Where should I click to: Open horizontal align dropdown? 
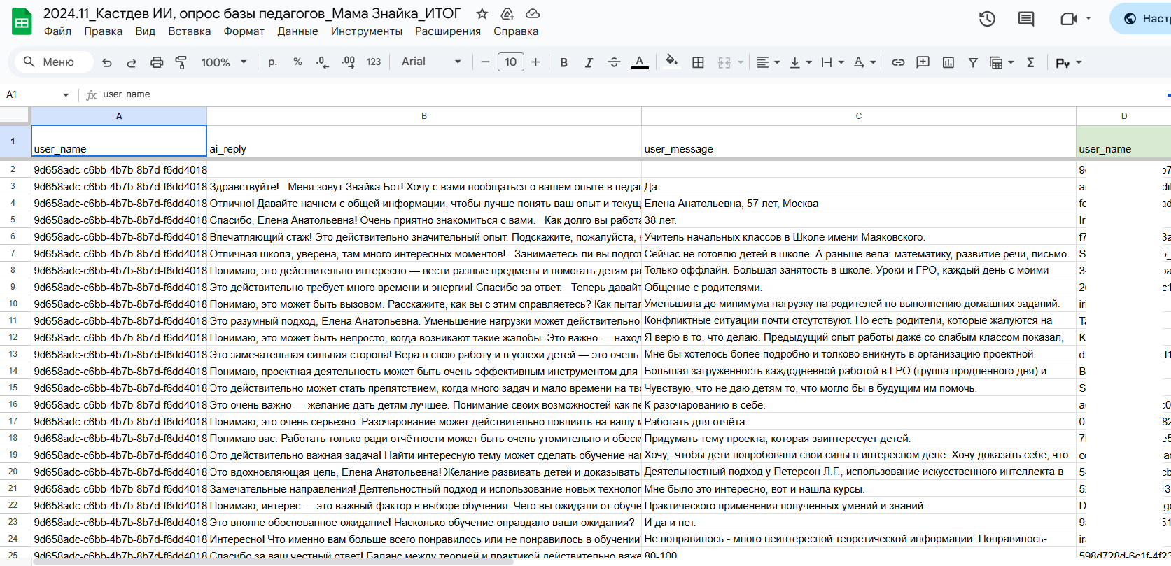click(768, 62)
